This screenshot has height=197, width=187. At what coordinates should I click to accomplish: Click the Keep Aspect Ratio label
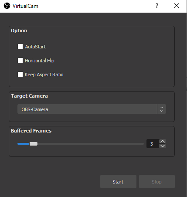(x=44, y=75)
